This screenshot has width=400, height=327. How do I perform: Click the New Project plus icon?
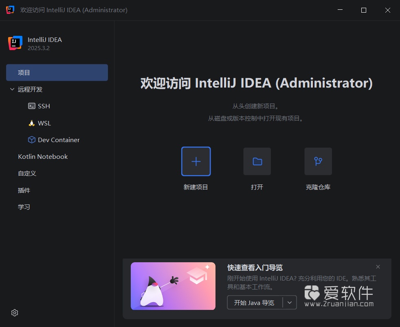click(x=196, y=161)
